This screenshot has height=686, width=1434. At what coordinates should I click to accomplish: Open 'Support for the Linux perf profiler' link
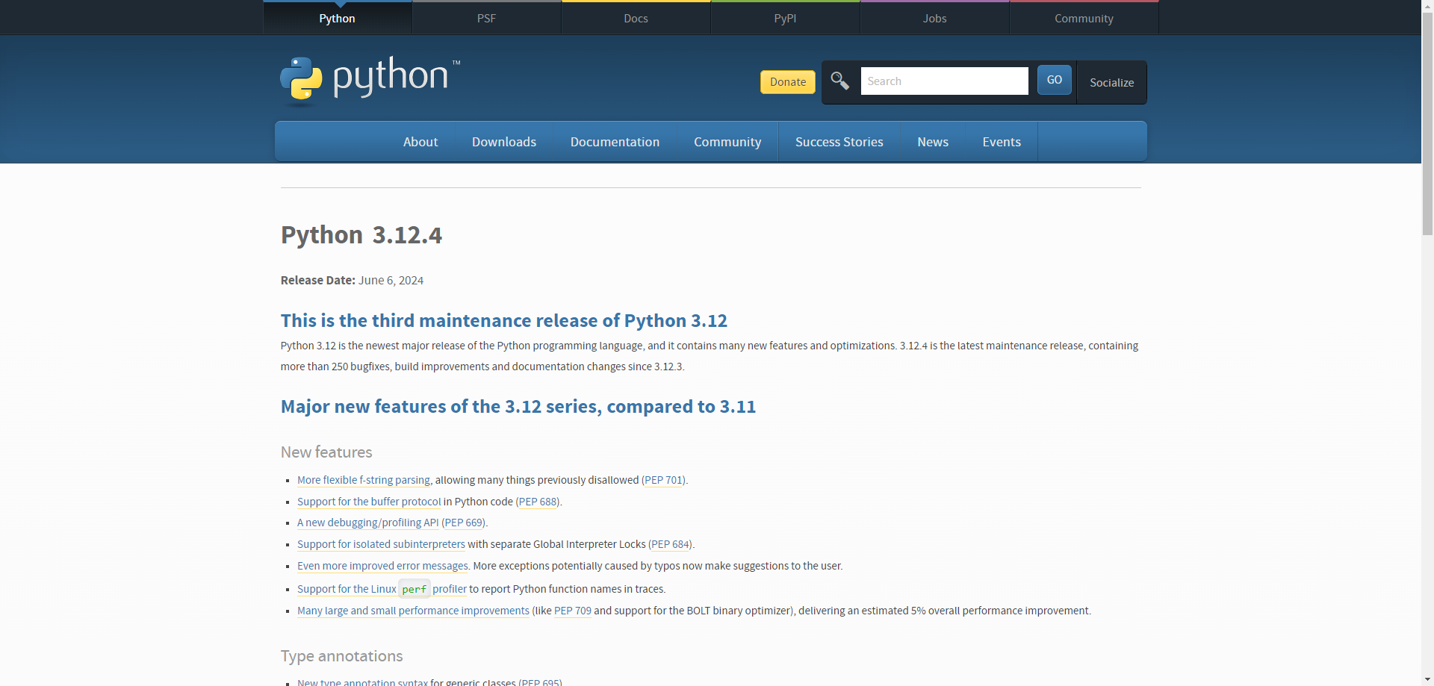click(x=382, y=589)
